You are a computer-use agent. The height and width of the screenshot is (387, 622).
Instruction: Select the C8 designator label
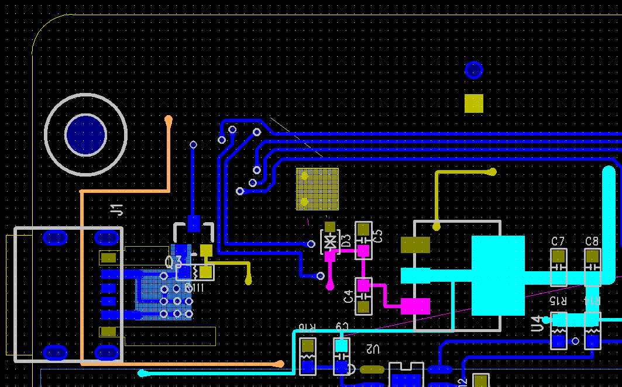click(x=592, y=241)
